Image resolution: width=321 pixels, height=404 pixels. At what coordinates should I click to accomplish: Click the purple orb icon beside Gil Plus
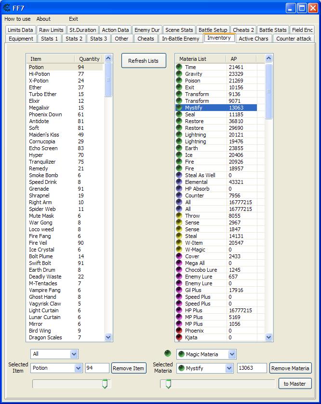[179, 290]
